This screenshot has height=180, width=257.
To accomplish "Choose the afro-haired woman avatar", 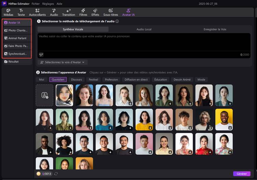I will [x=64, y=144].
